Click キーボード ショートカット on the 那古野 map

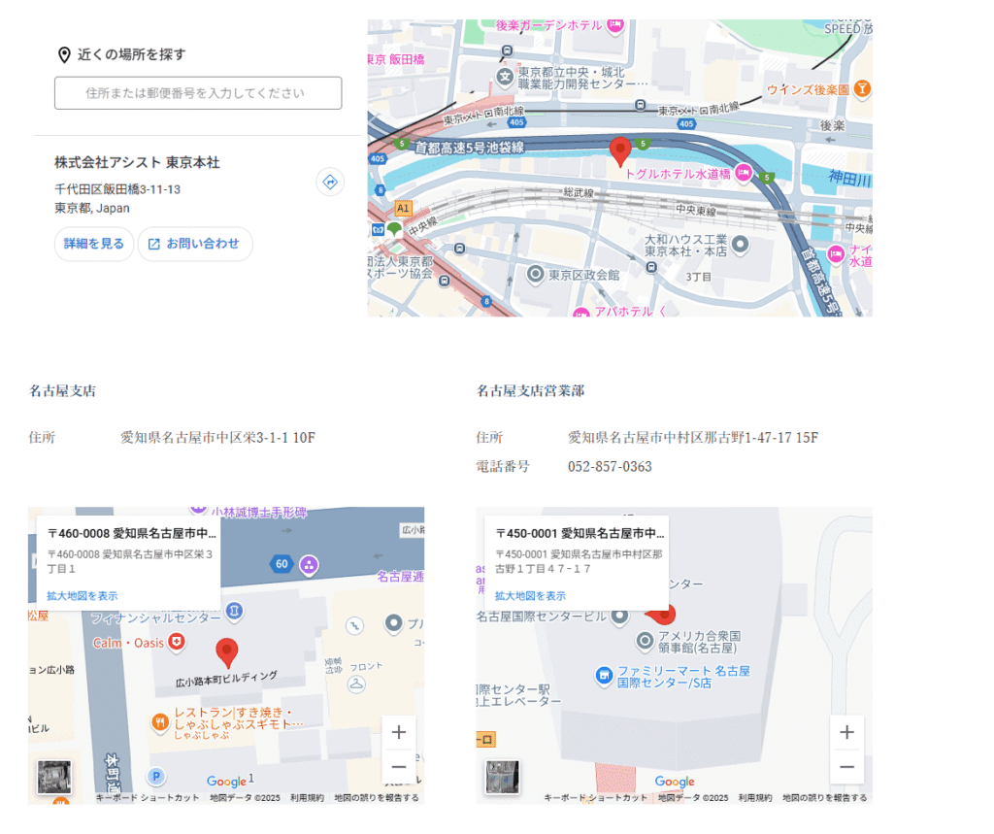pos(596,798)
